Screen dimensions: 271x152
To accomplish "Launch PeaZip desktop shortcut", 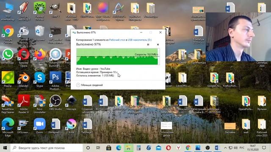I will 8,79.
